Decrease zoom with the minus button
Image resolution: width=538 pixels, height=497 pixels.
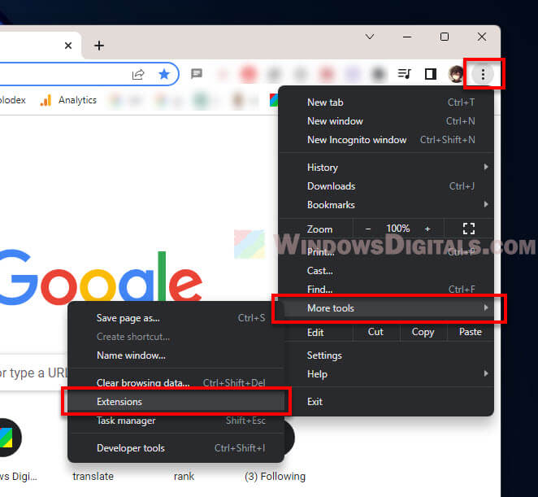click(x=368, y=229)
